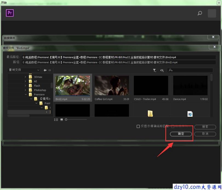Select the folder icon in file grid
Image resolution: width=222 pixels, height=190 pixels.
tap(150, 113)
